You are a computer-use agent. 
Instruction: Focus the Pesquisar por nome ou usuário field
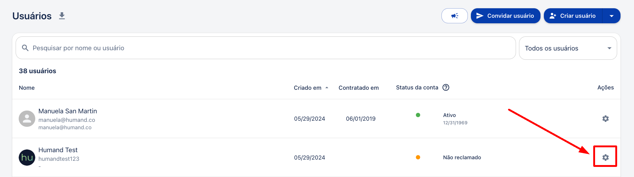coord(265,48)
